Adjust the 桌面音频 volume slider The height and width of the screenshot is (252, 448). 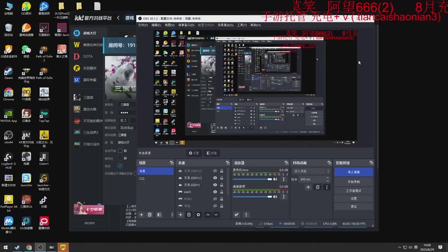pos(253,197)
